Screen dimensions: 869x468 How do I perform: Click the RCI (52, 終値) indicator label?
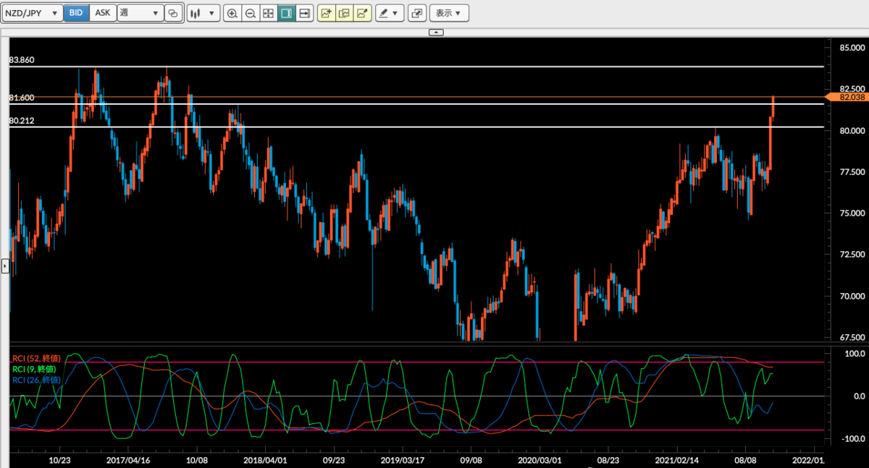pyautogui.click(x=36, y=359)
